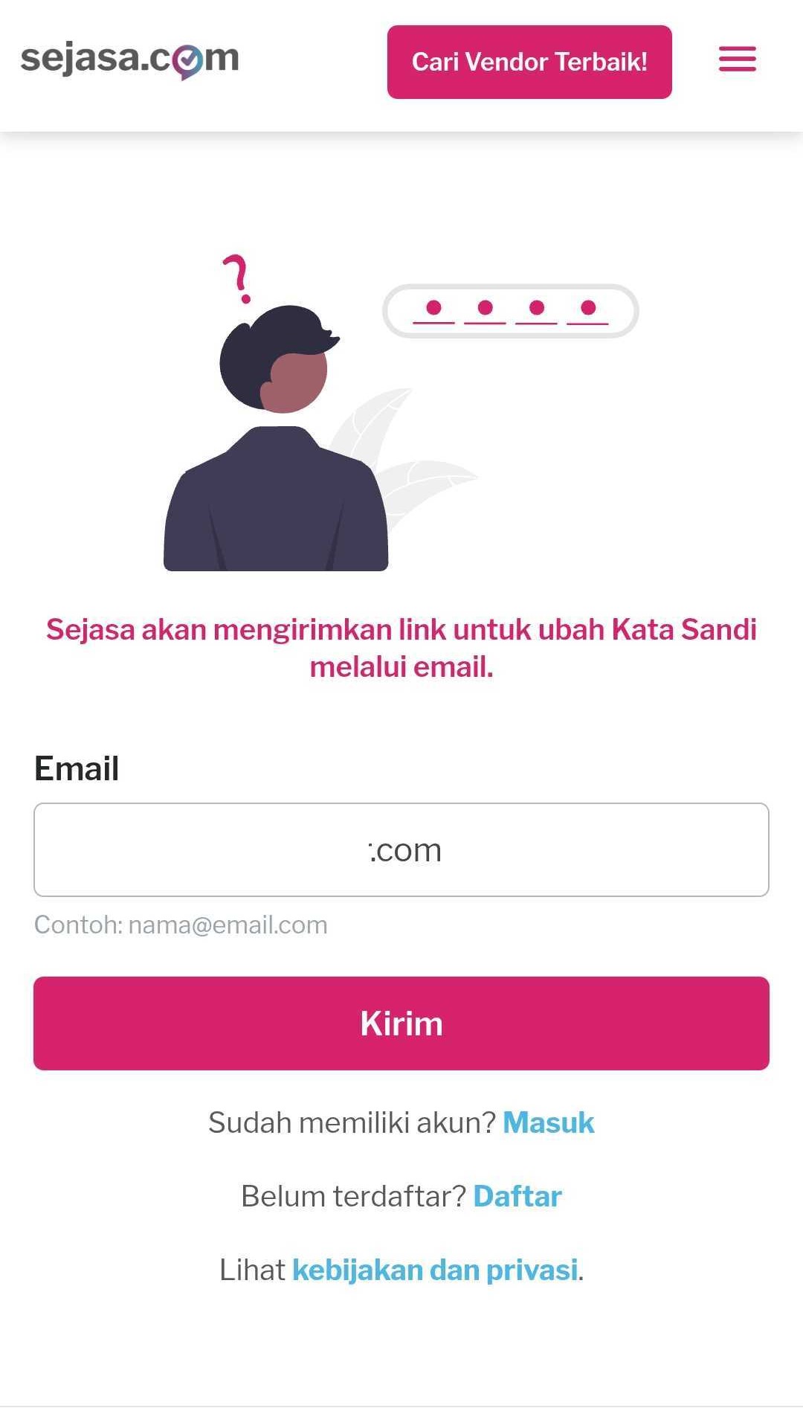Image resolution: width=803 pixels, height=1411 pixels.
Task: Click the Contoh: nama@email.com hint text
Action: click(181, 925)
